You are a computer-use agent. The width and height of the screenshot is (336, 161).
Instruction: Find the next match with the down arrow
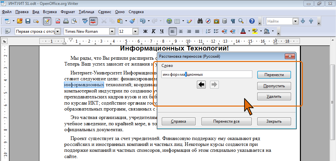click(x=303, y=21)
